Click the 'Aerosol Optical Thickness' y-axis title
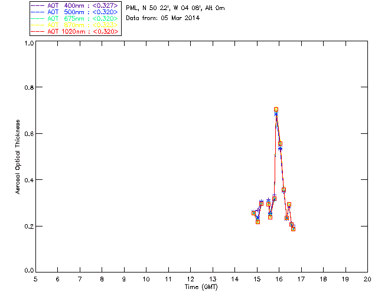 (x=18, y=157)
